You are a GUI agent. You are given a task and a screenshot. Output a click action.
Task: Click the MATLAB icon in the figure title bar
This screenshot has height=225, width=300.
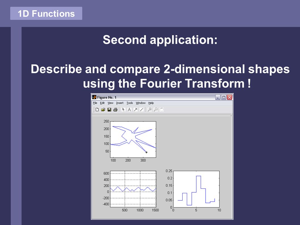(x=94, y=97)
